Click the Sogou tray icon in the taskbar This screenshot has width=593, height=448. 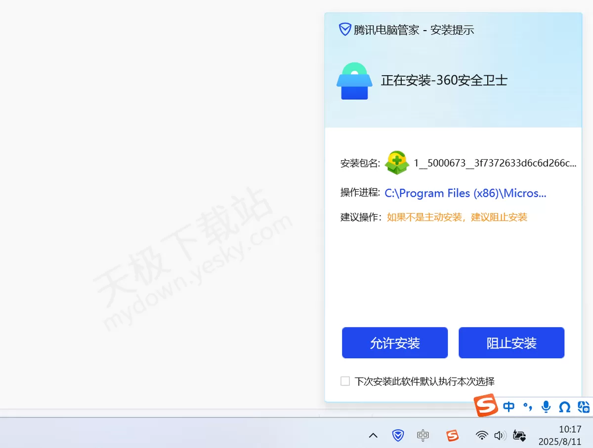point(452,435)
